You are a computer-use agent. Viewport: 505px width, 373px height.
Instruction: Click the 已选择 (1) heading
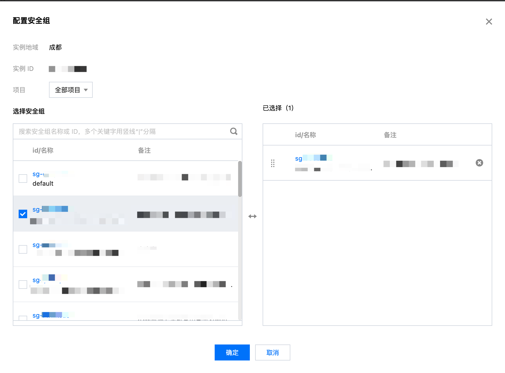[x=278, y=108]
